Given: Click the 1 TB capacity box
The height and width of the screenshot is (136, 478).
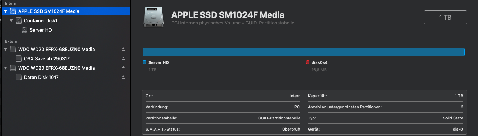Looking at the screenshot, I should click(x=445, y=17).
